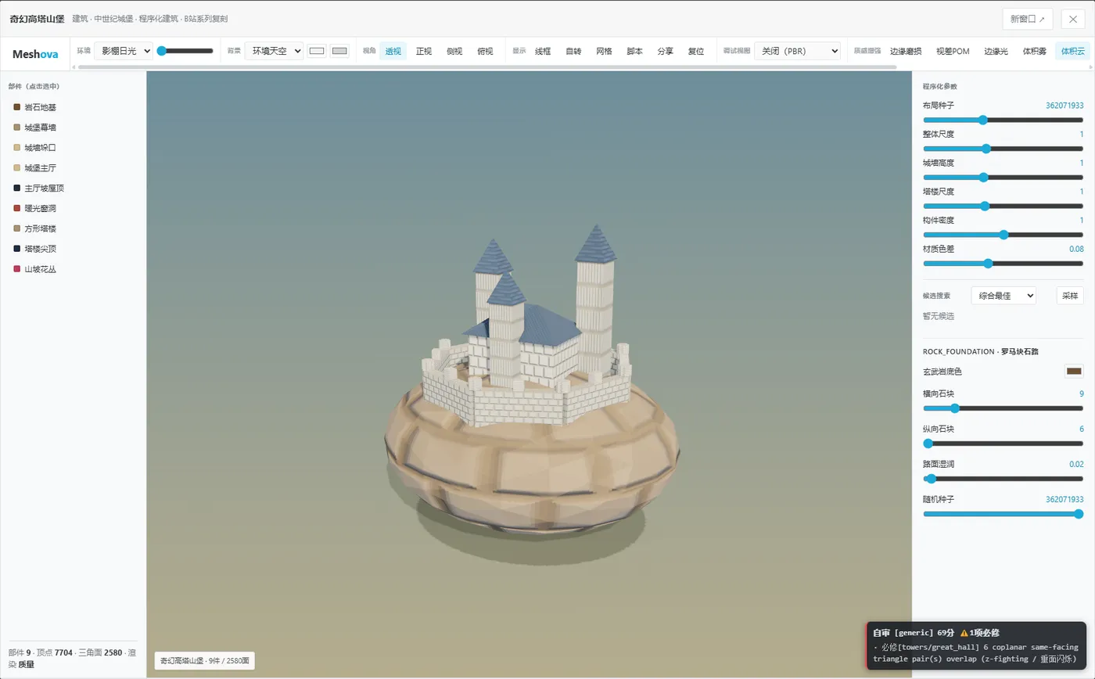Switch to 透视 perspective view
This screenshot has height=679, width=1095.
[x=393, y=51]
